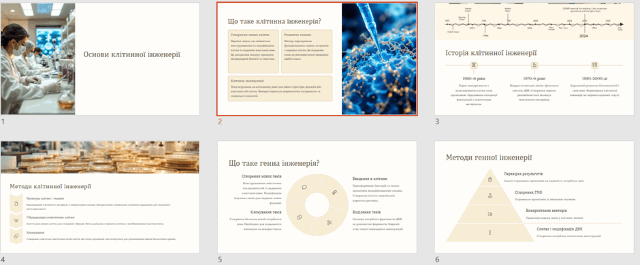Click the white center of the slide 5 donut
The height and width of the screenshot is (265, 640).
tap(317, 205)
